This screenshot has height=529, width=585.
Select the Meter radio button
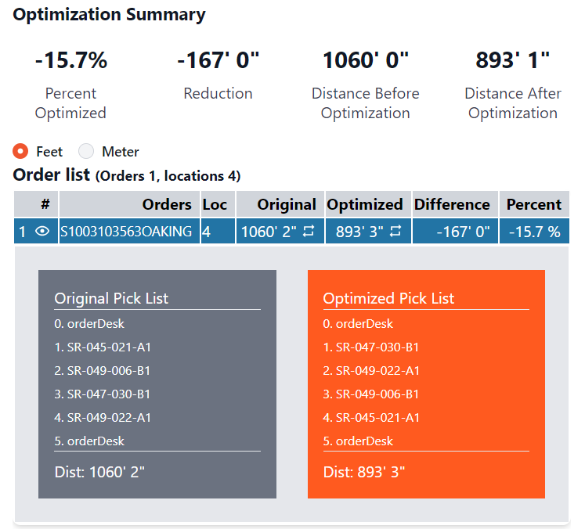click(x=86, y=151)
